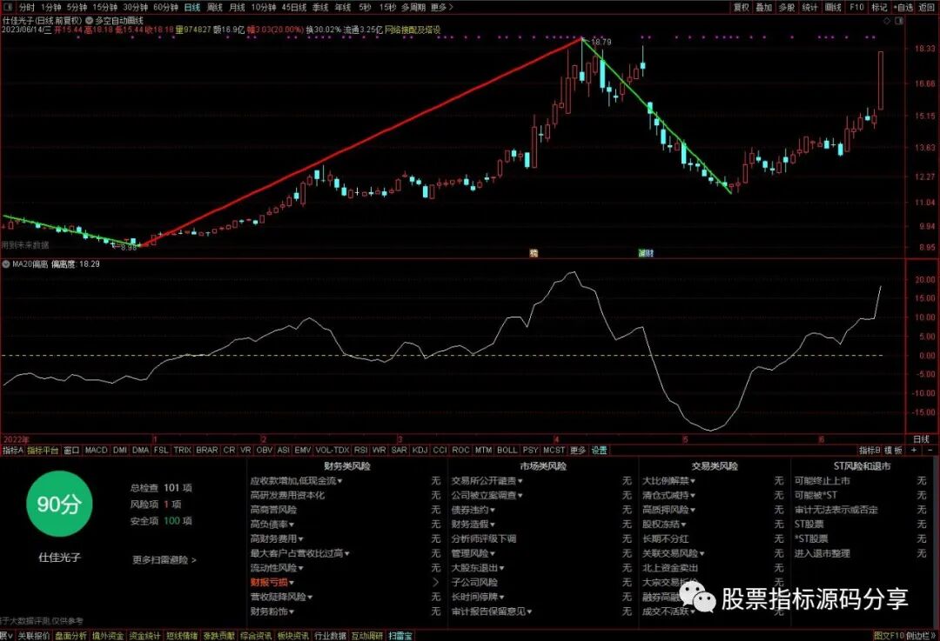Open the indicator 设置 settings

[600, 450]
